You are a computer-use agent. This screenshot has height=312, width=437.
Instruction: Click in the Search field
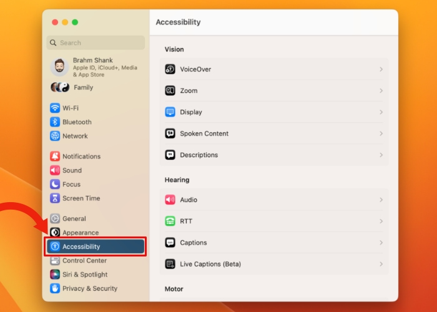click(x=96, y=42)
